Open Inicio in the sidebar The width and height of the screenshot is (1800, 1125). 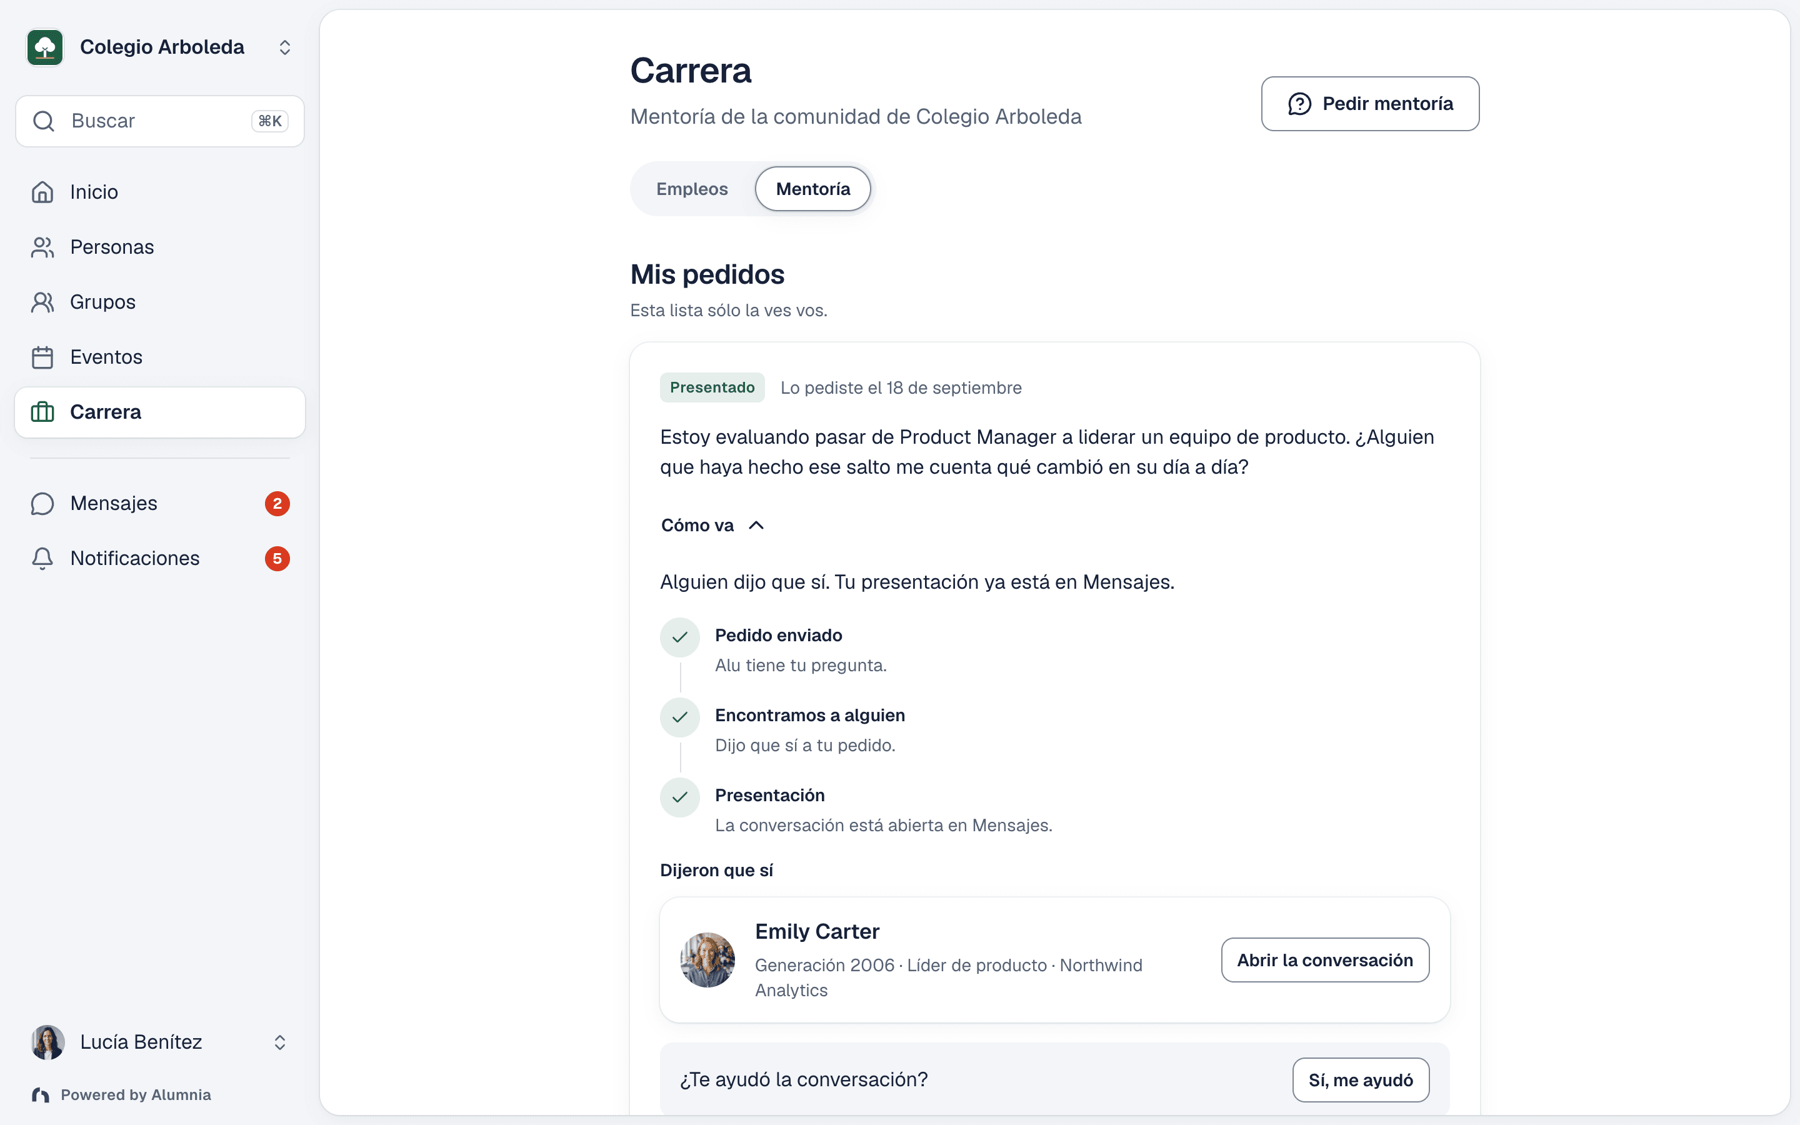pos(160,192)
